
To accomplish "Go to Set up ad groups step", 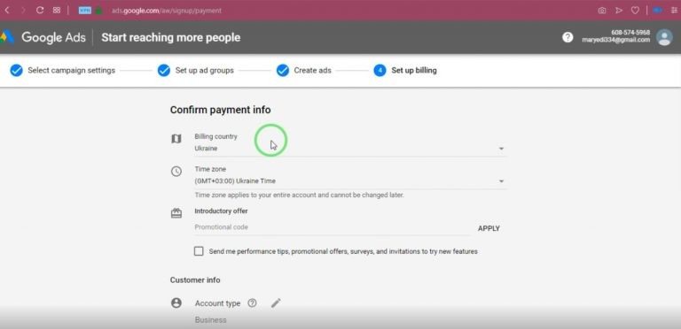I will pyautogui.click(x=204, y=70).
